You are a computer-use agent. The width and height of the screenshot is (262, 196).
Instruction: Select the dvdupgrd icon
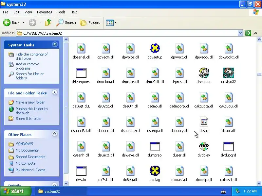(x=228, y=146)
